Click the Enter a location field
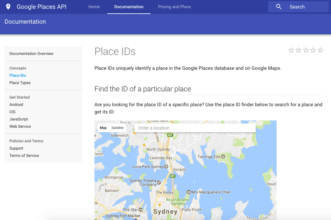The height and width of the screenshot is (220, 331). point(195,128)
